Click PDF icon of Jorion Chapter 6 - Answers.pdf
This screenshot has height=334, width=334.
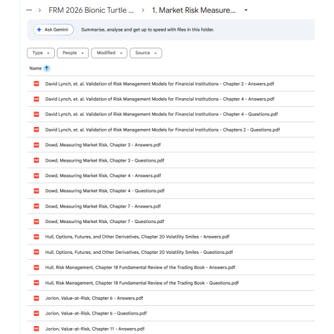[37, 298]
